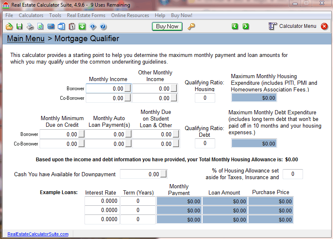The image size is (333, 239).
Task: Open RealEstateCalculatorSuite.com link in status bar
Action: coord(38,234)
